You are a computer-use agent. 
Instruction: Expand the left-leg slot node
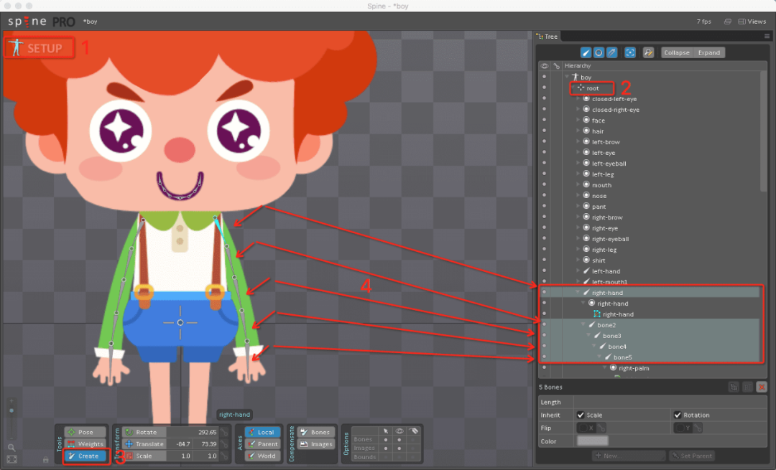click(578, 174)
